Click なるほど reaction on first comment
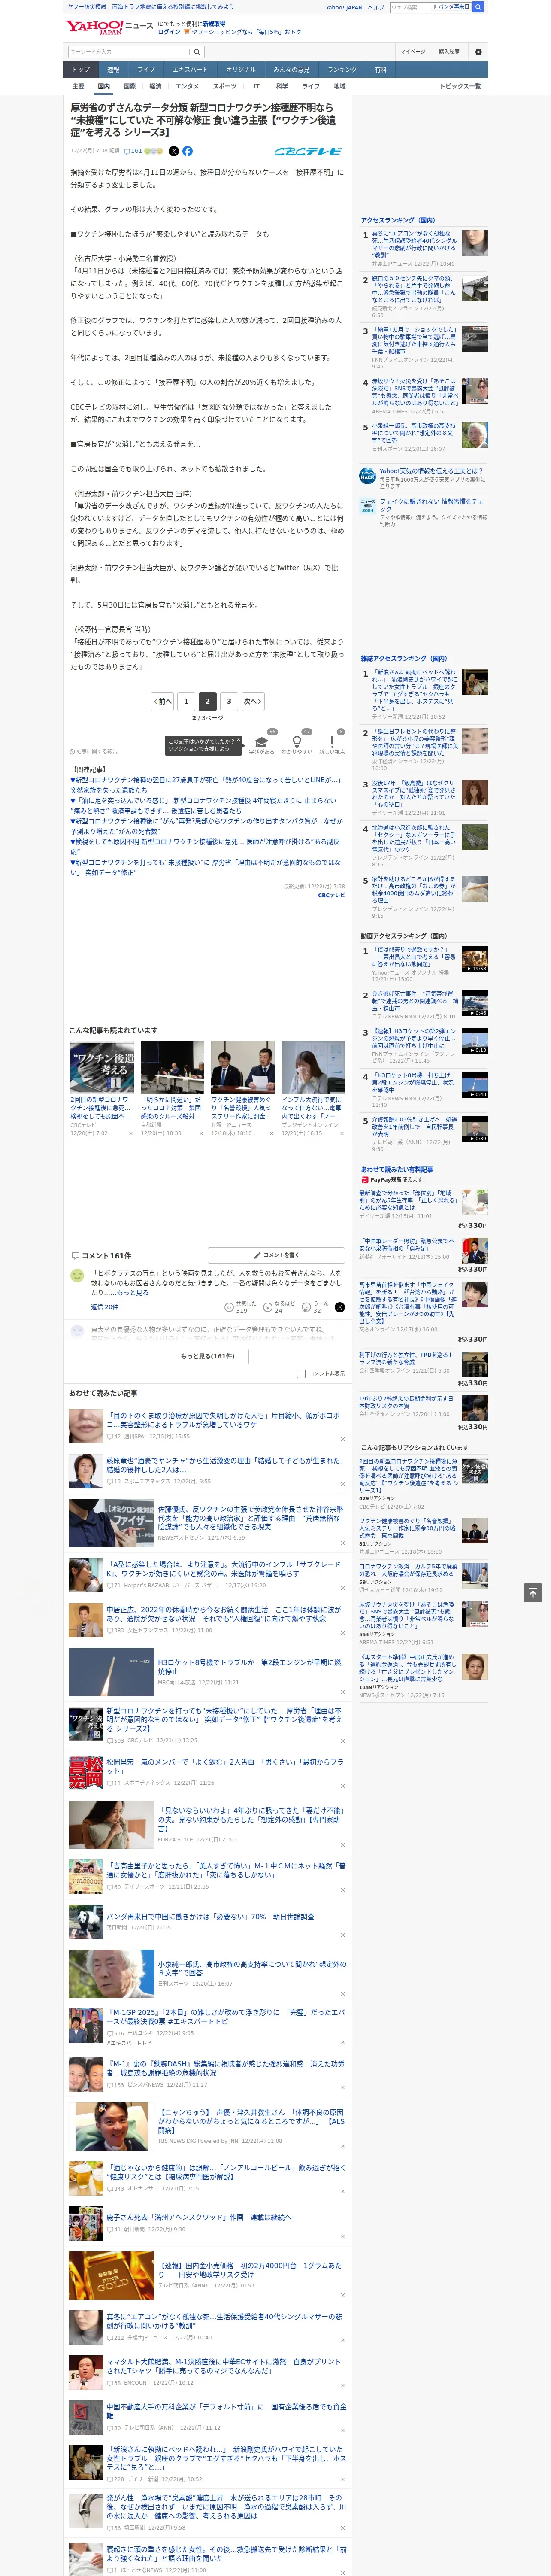 (279, 1307)
